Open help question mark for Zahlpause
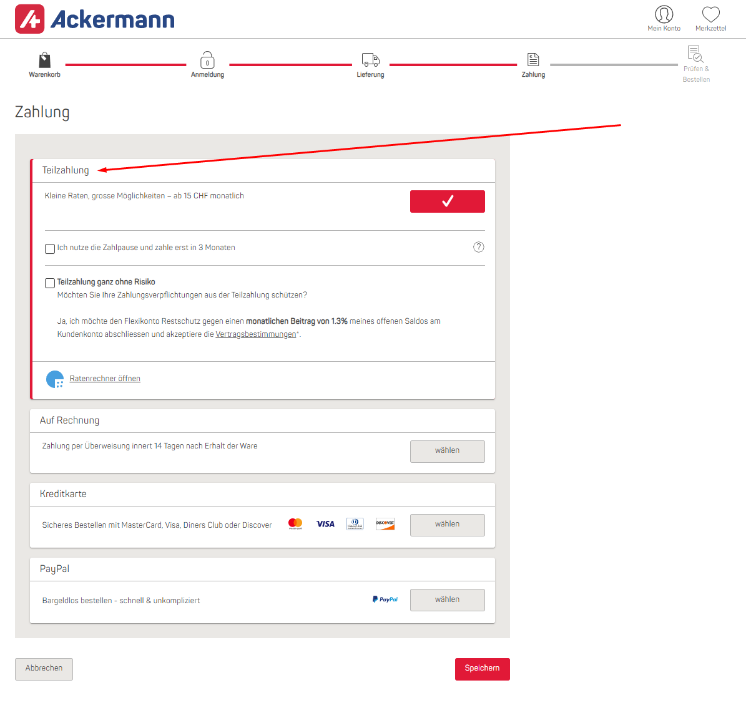Image resolution: width=746 pixels, height=708 pixels. coord(479,247)
